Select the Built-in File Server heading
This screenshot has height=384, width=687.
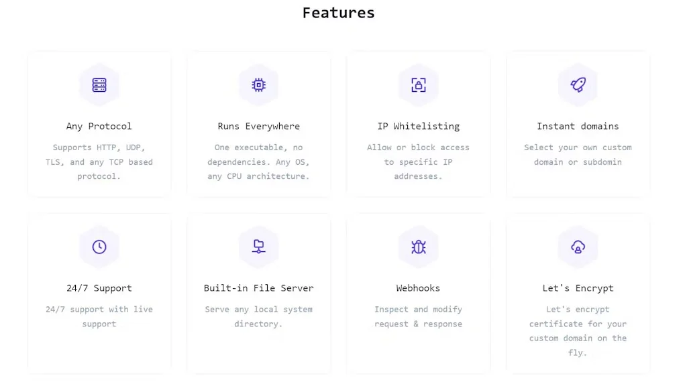[258, 288]
